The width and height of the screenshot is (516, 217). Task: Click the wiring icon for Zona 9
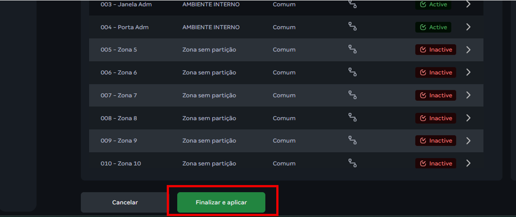tap(352, 140)
